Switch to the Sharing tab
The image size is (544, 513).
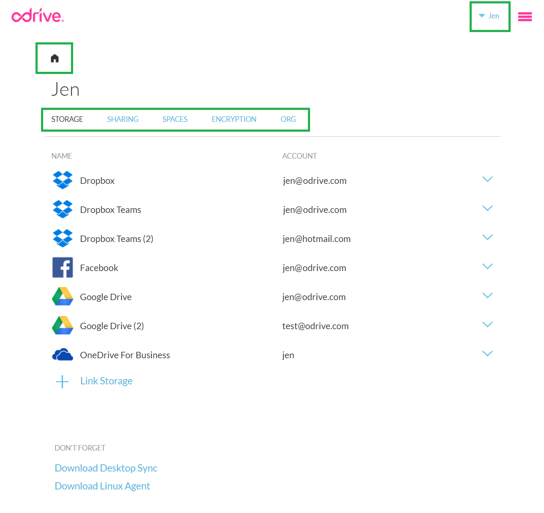123,119
